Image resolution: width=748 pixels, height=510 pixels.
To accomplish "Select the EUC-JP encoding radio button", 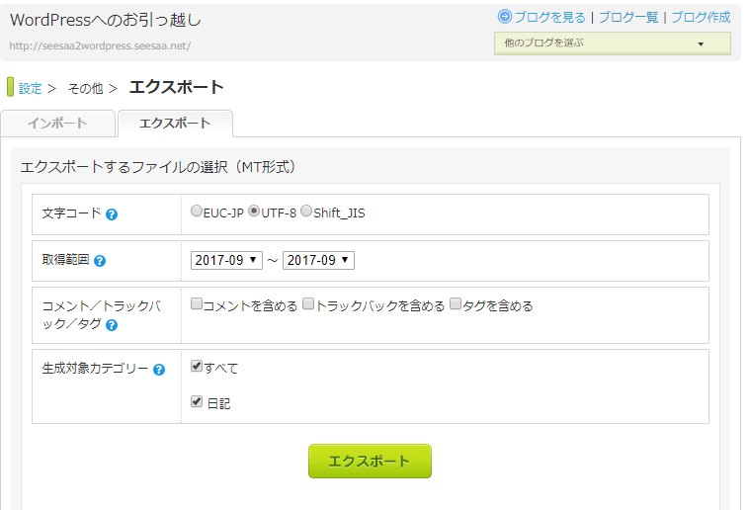I will coord(197,212).
